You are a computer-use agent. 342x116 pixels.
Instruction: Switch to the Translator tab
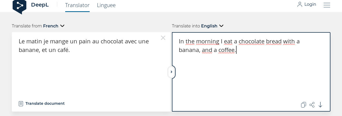click(x=77, y=5)
